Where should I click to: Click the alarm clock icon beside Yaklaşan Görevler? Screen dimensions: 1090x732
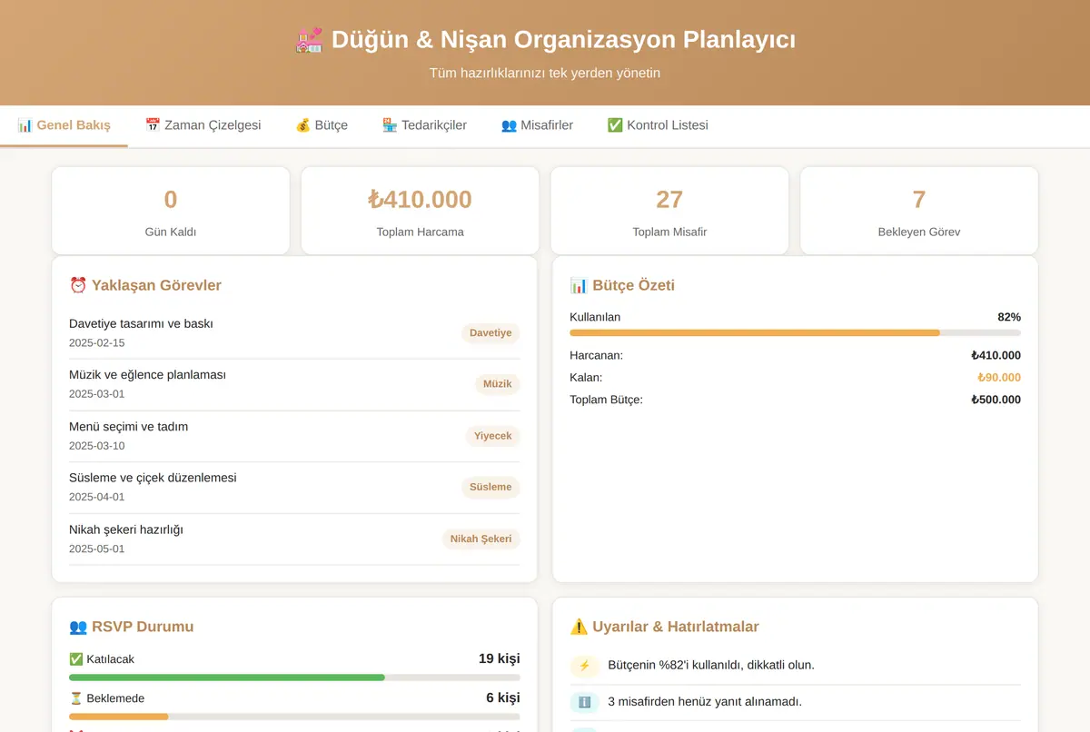click(x=78, y=285)
